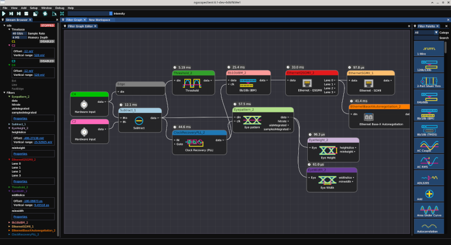Open the Setup menu

click(x=34, y=8)
